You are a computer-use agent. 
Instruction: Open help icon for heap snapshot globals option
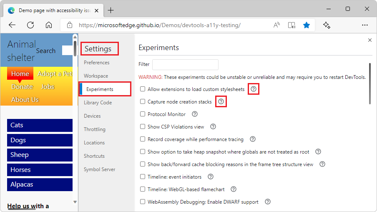tap(318, 151)
